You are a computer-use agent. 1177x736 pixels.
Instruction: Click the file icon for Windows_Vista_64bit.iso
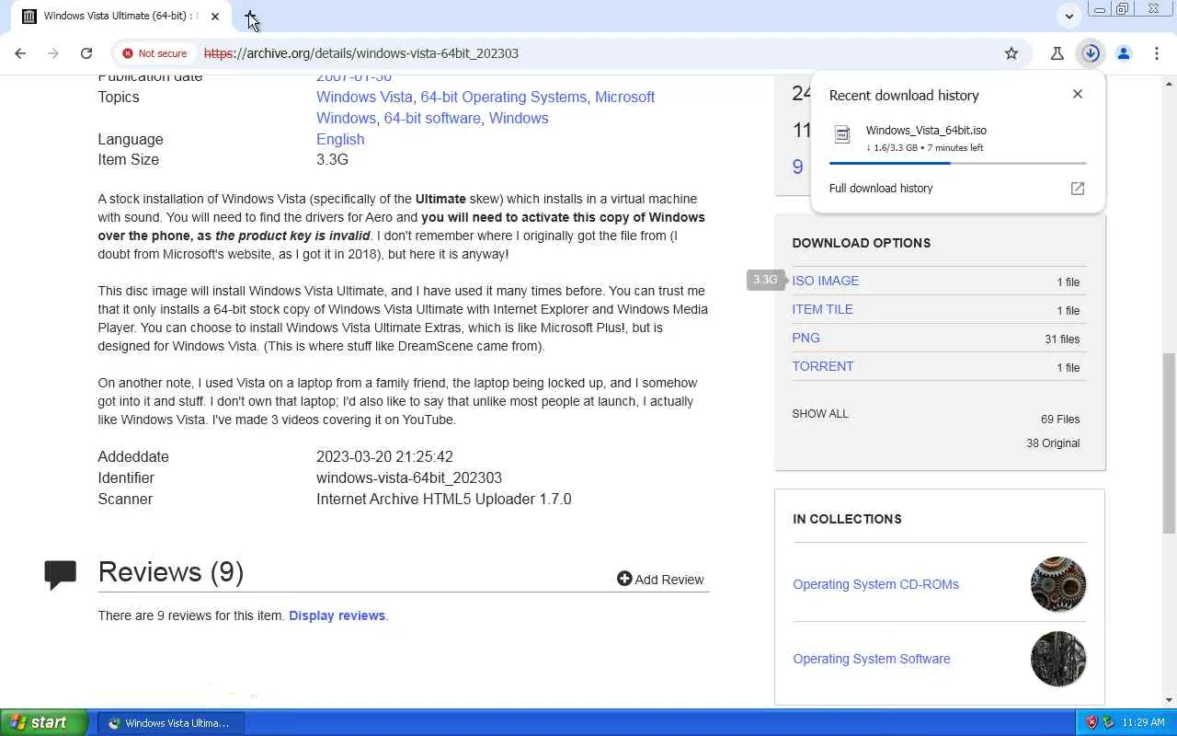[x=842, y=134]
